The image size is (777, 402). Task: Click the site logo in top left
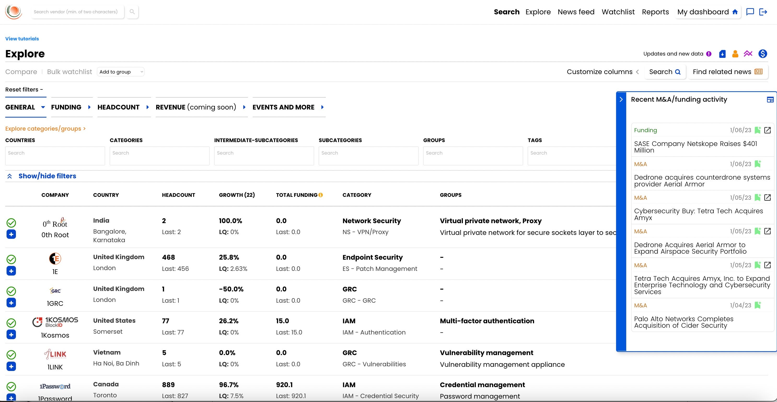[x=14, y=12]
